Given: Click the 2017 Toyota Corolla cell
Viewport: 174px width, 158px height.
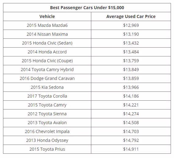Looking at the screenshot, I should tap(47, 96).
